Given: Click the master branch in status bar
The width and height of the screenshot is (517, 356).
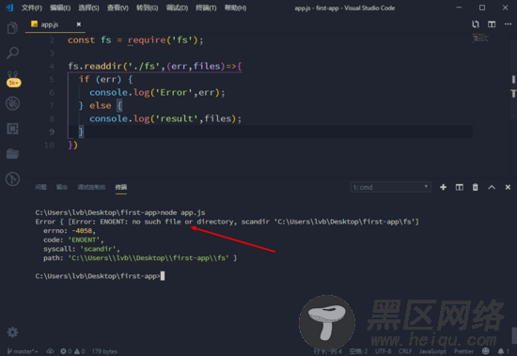Looking at the screenshot, I should coord(23,351).
